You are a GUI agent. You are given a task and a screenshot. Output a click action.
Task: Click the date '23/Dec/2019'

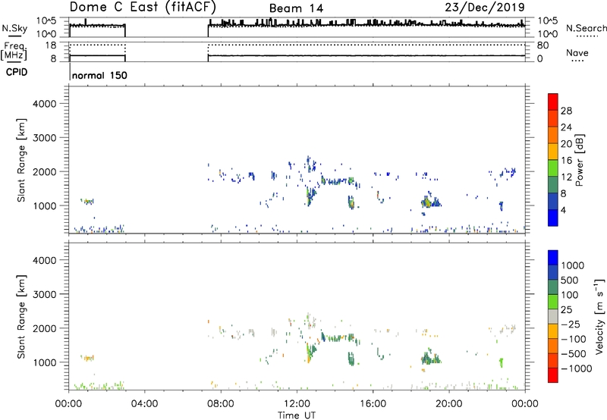(485, 8)
